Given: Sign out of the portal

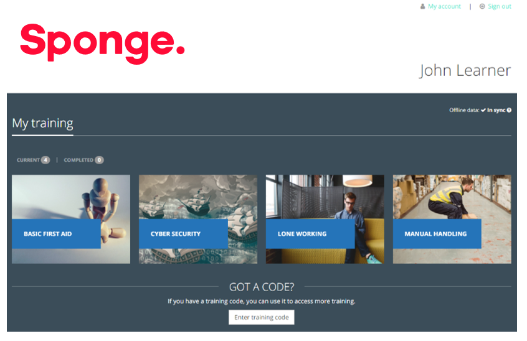Looking at the screenshot, I should pos(500,6).
